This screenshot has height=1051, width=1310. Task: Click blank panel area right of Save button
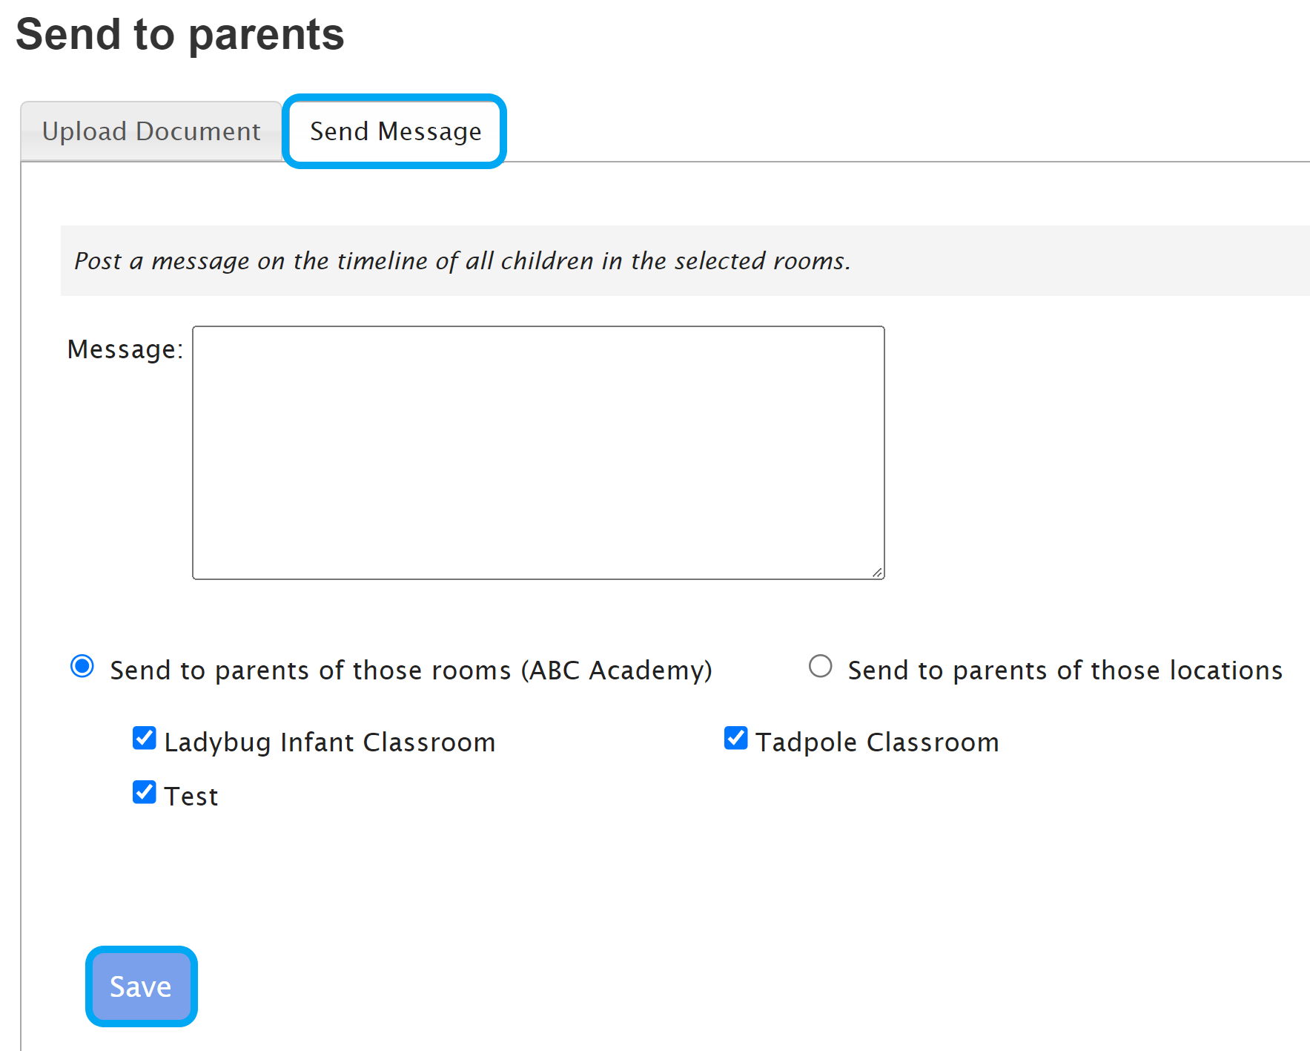(593, 986)
